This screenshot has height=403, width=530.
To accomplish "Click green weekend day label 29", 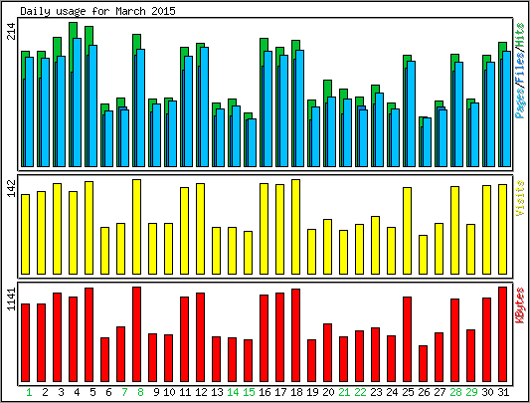I will pyautogui.click(x=471, y=392).
